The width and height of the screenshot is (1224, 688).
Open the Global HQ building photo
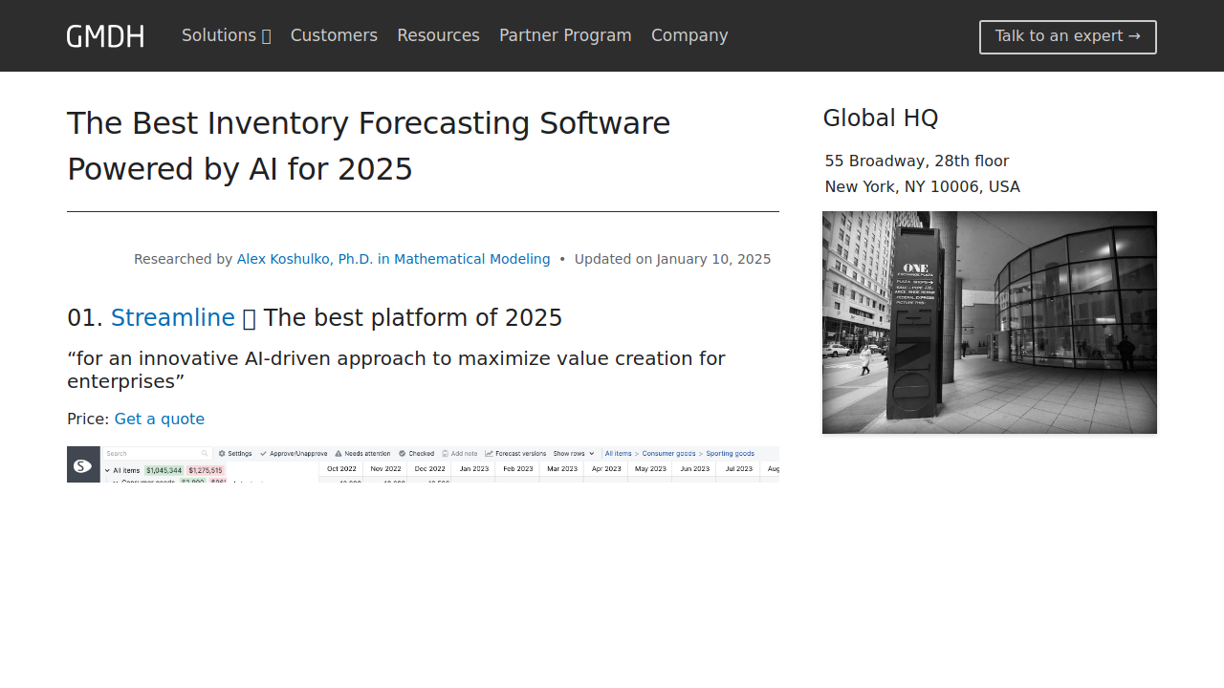pos(990,322)
